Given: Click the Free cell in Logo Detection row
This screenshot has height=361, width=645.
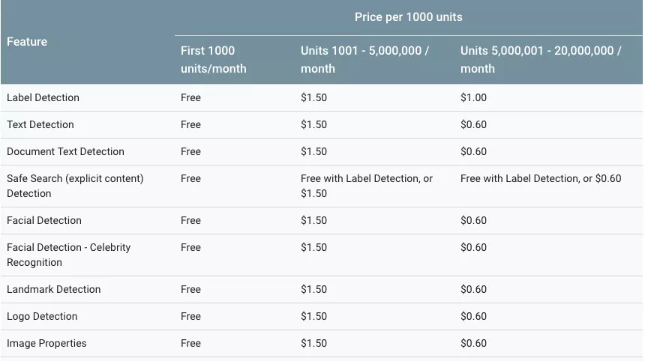Looking at the screenshot, I should tap(190, 317).
